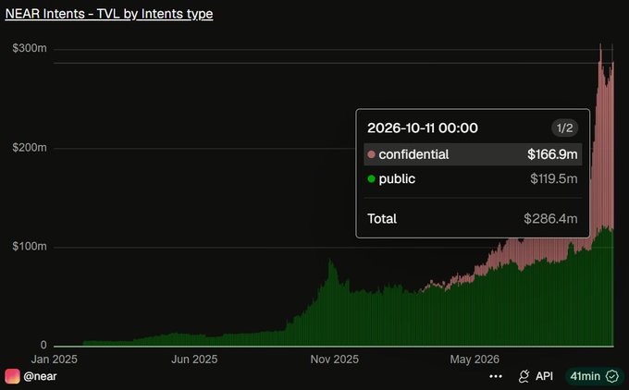Select the confidential row in the tooltip
Viewport: 629px width, 390px height.
(x=473, y=154)
